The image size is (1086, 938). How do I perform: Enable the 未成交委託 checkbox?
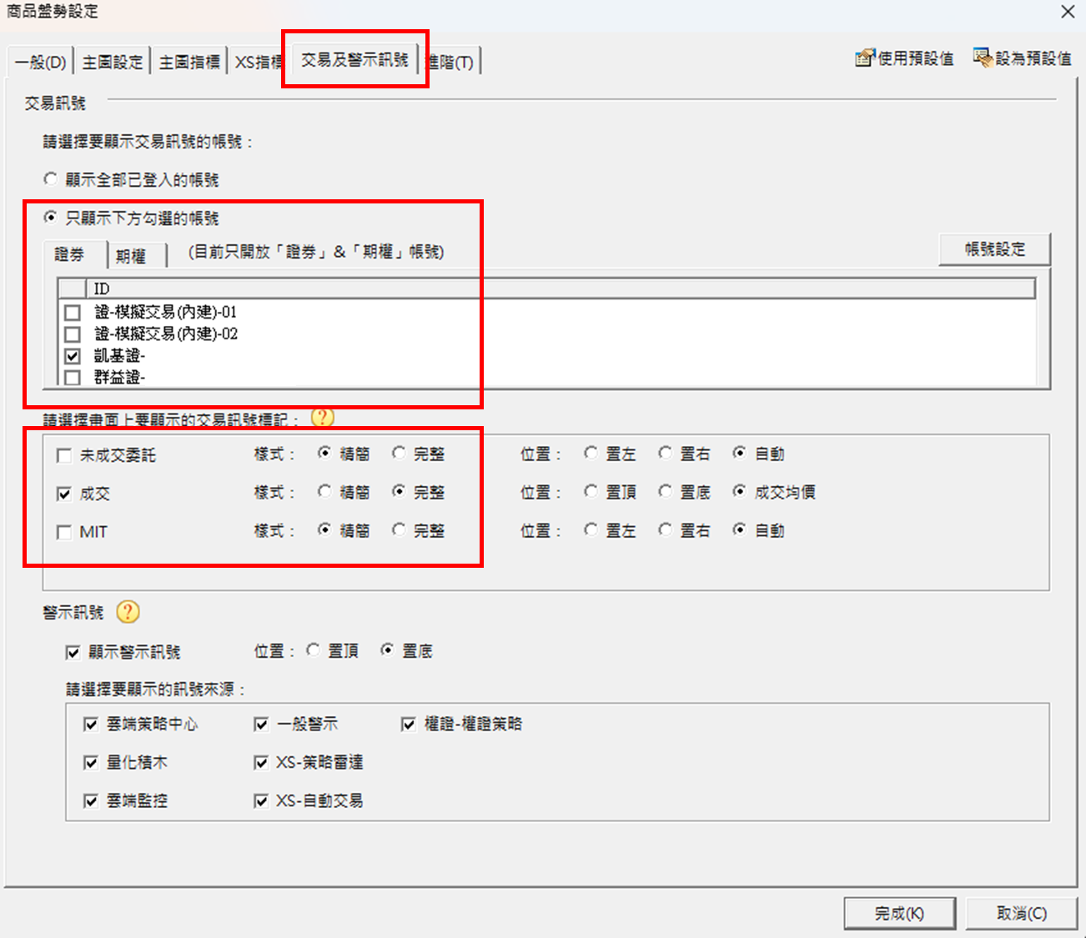coord(64,455)
